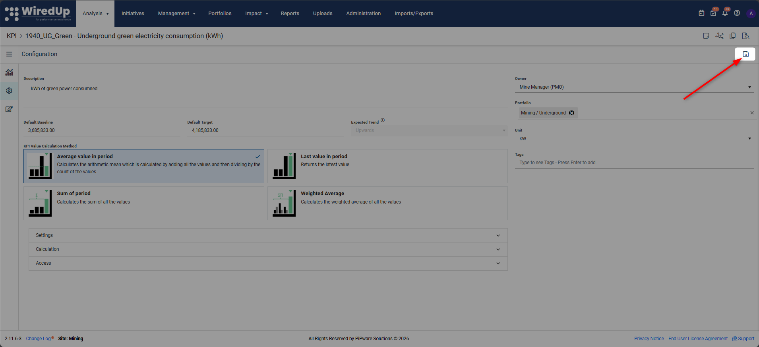This screenshot has height=347, width=759.
Task: Expand the Access section
Action: (x=268, y=263)
